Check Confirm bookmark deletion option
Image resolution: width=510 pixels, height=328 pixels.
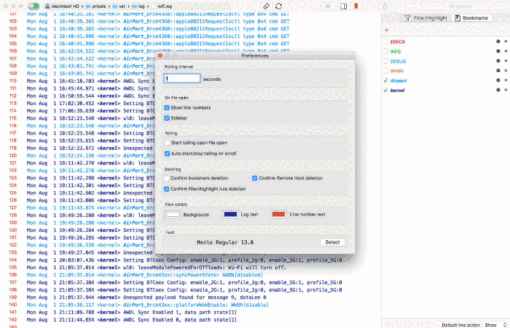[x=167, y=178]
